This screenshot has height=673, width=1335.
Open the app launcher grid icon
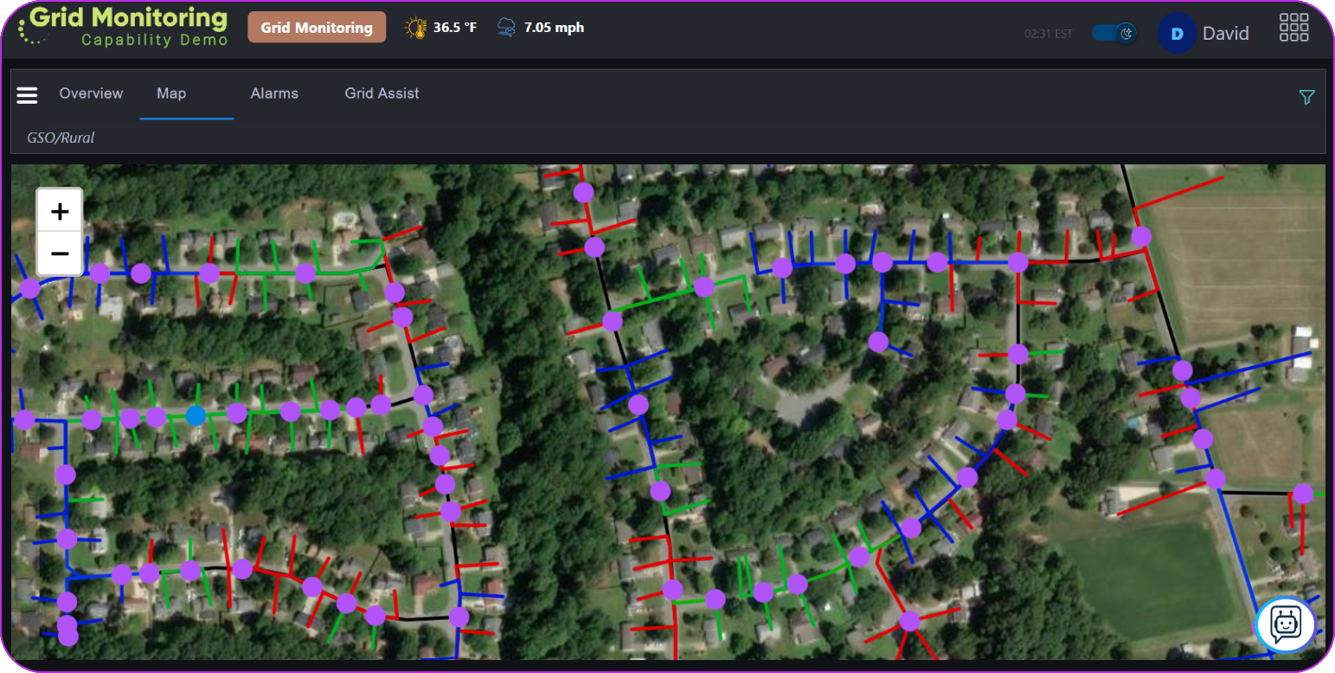pos(1293,27)
